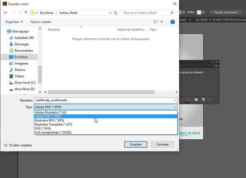Click the Estilo swatch in Illustrator
Image resolution: width=246 pixels, height=178 pixels.
(x=199, y=12)
